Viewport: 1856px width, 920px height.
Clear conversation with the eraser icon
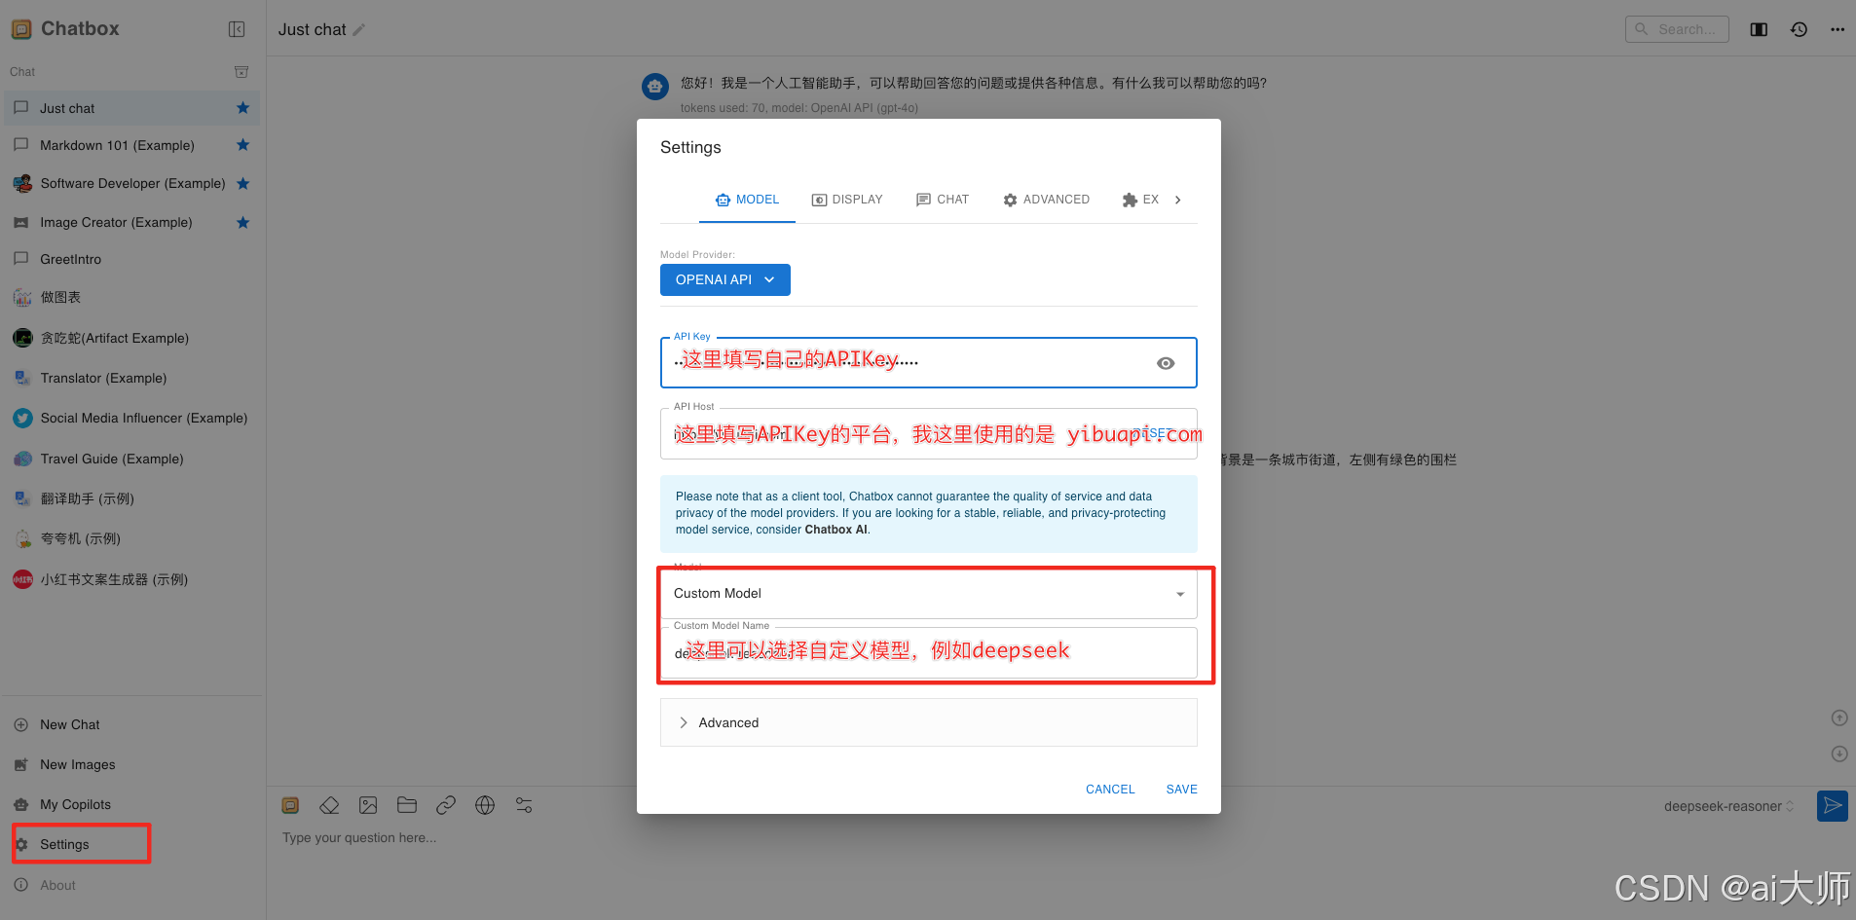[x=329, y=805]
